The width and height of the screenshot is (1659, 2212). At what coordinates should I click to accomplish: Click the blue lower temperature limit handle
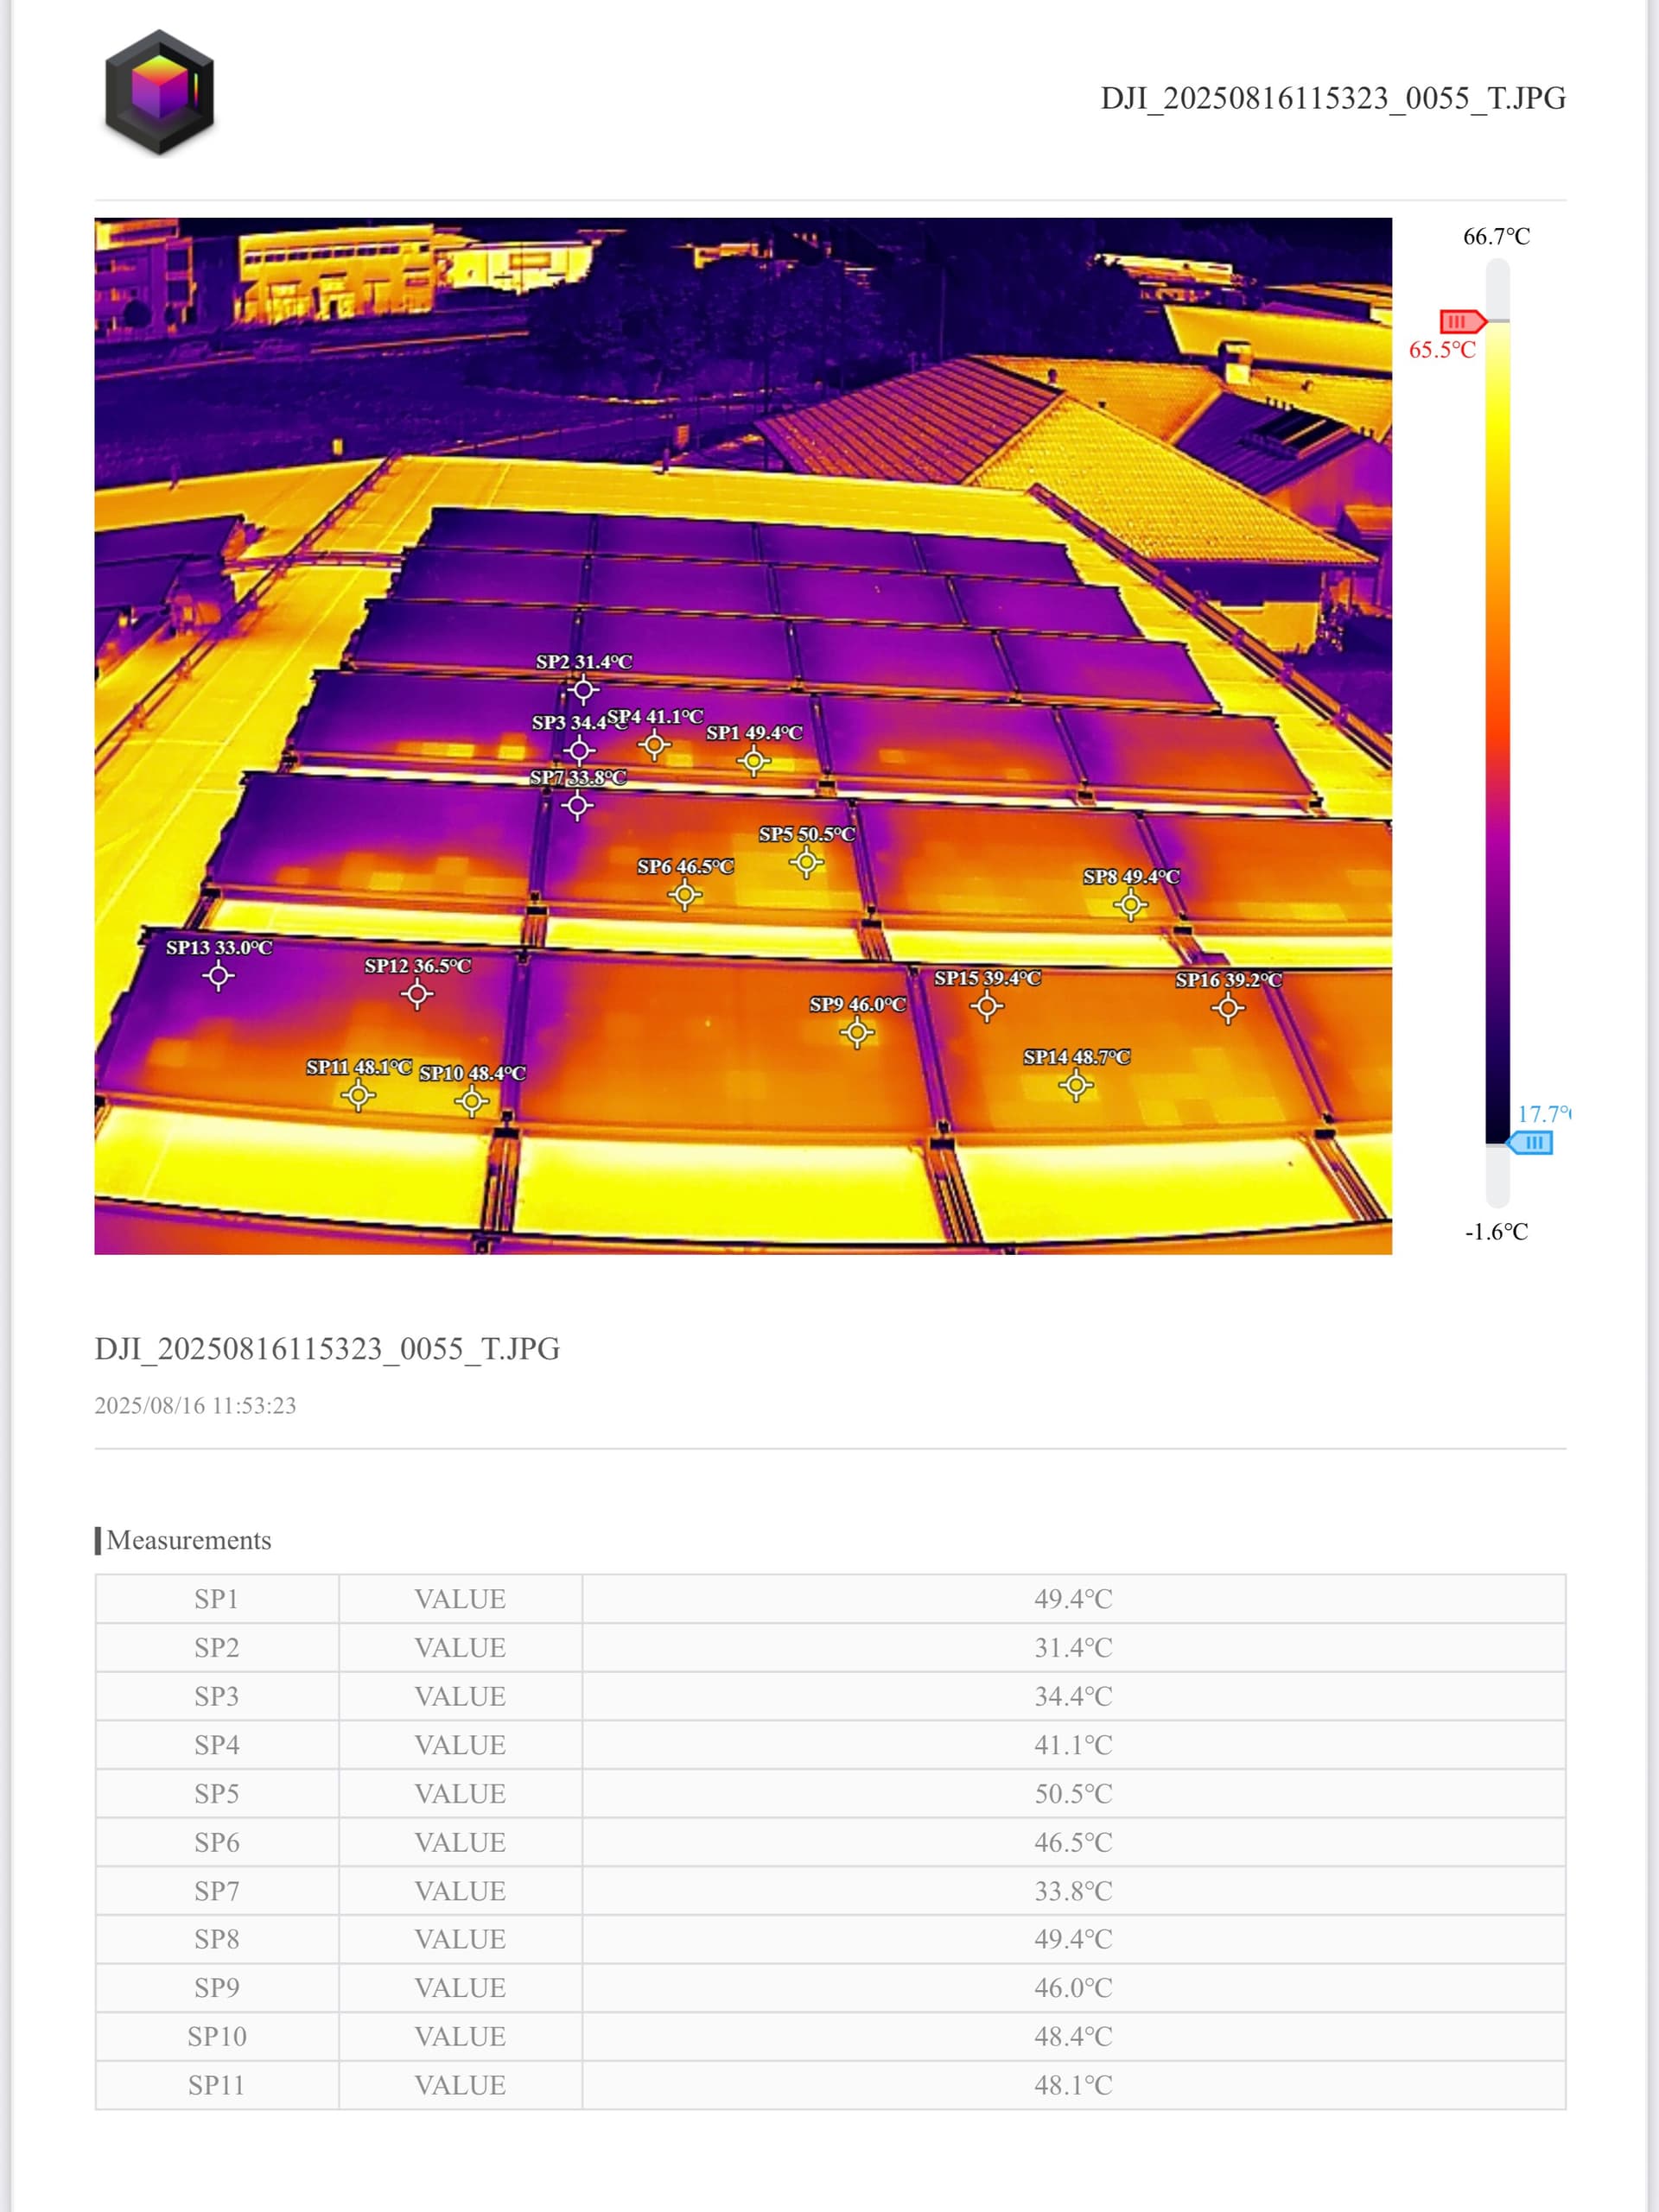(x=1531, y=1142)
